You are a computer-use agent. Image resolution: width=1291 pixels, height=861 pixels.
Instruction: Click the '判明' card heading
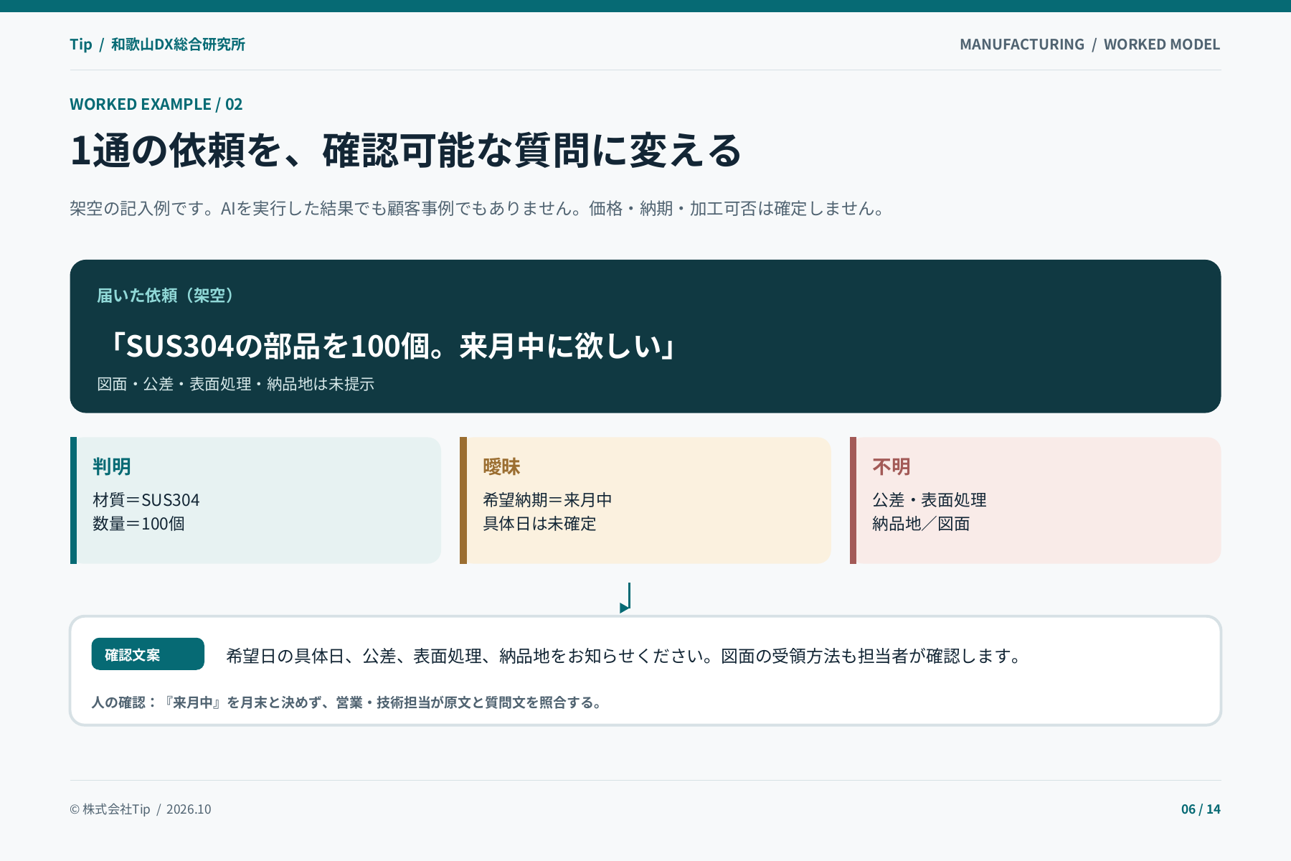pyautogui.click(x=112, y=467)
